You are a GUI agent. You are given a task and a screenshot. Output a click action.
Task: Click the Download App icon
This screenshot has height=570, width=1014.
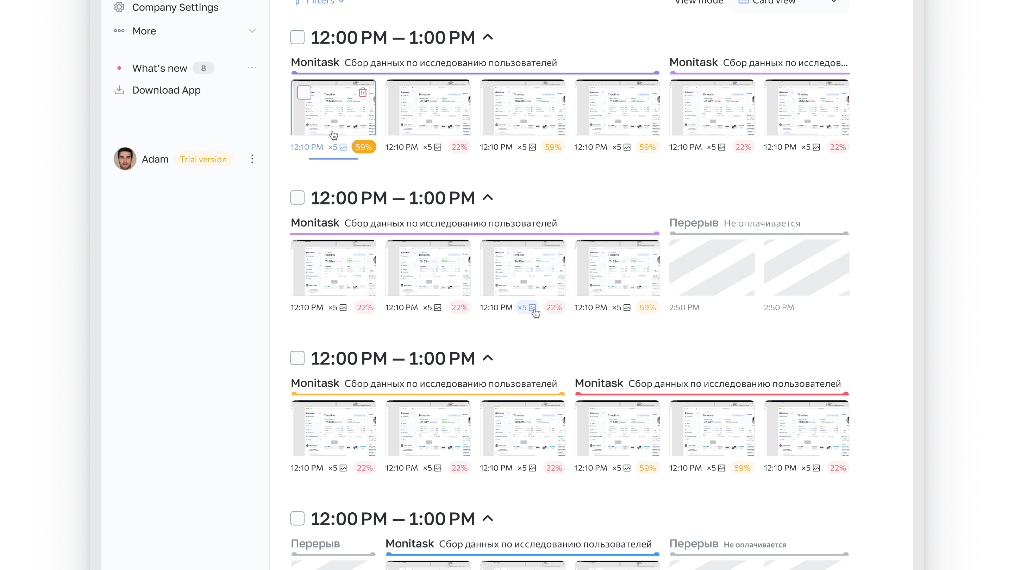point(119,90)
